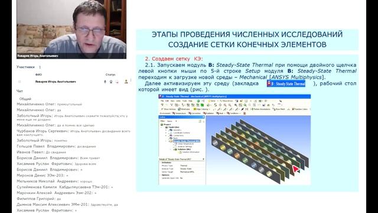Select the Project node in the outline tree
This screenshot has height=213, width=378.
(166, 124)
